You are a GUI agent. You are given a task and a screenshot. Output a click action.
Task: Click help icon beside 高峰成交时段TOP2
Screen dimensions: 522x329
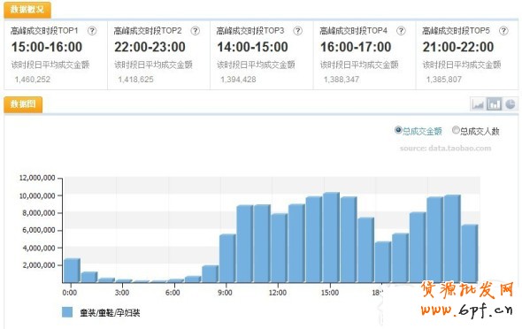195,31
